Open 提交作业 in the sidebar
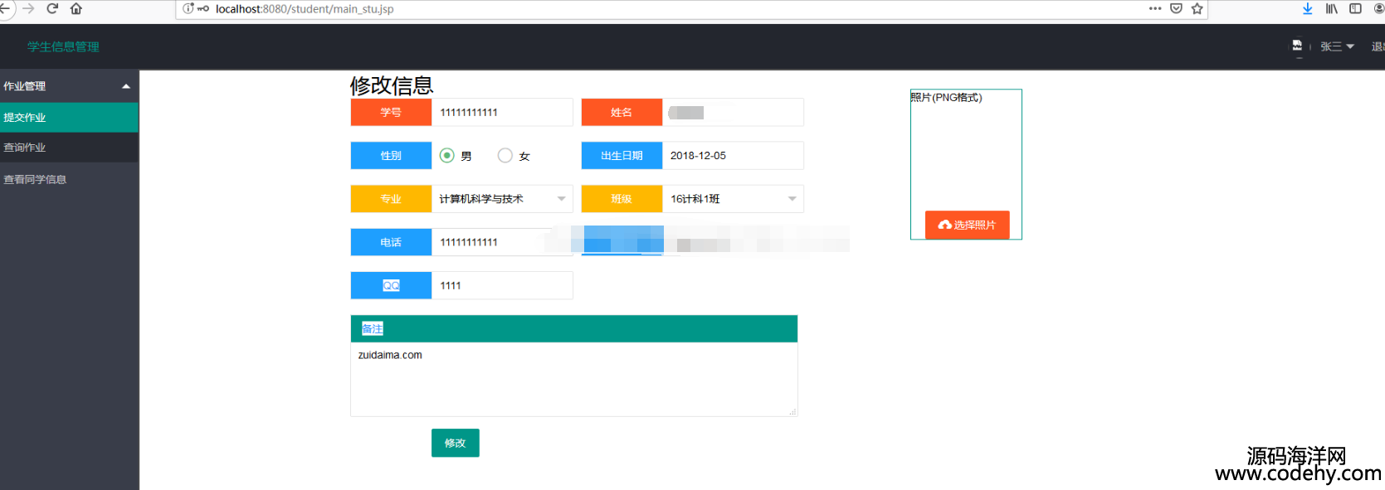 tap(69, 117)
